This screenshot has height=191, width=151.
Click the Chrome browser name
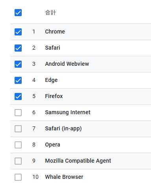pos(55,32)
